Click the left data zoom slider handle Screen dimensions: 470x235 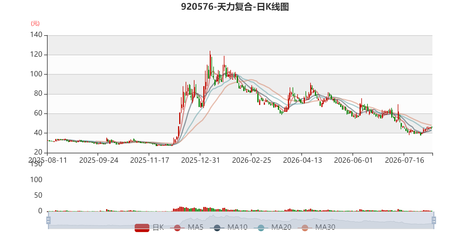pos(48,220)
